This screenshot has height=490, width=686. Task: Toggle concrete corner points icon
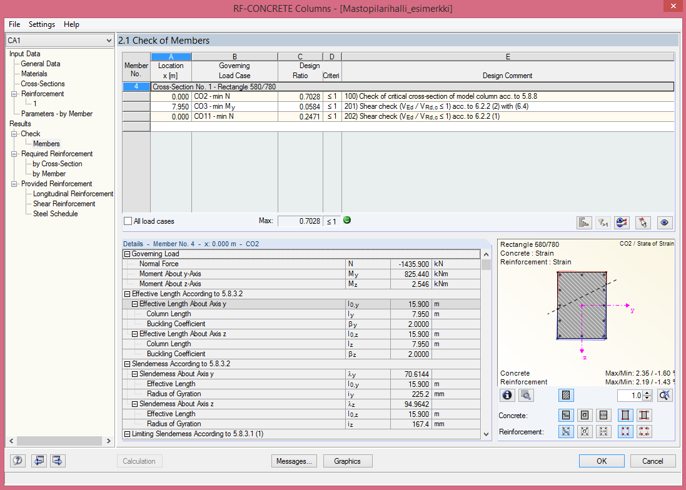coord(625,415)
